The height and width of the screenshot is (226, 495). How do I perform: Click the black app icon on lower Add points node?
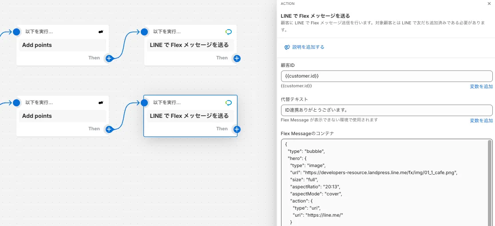coord(101,103)
